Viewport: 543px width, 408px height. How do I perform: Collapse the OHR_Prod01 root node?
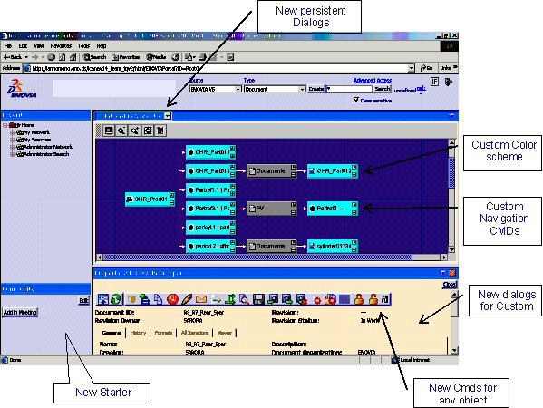pyautogui.click(x=171, y=202)
